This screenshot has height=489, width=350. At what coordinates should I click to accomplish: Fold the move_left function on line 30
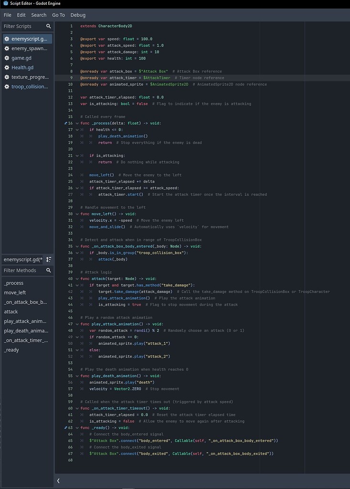pyautogui.click(x=76, y=214)
